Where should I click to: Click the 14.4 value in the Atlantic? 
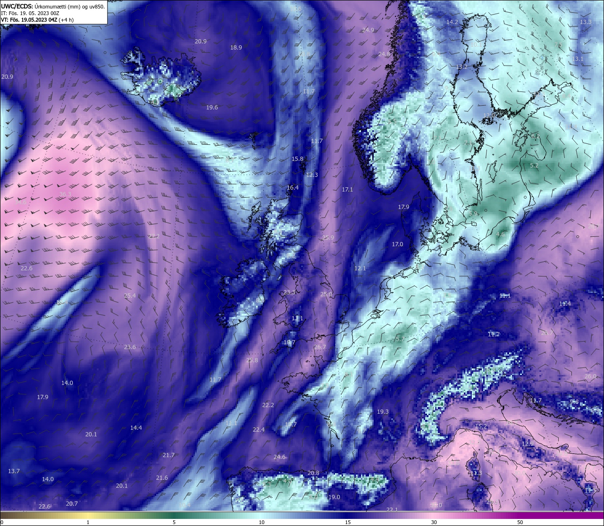pyautogui.click(x=136, y=428)
